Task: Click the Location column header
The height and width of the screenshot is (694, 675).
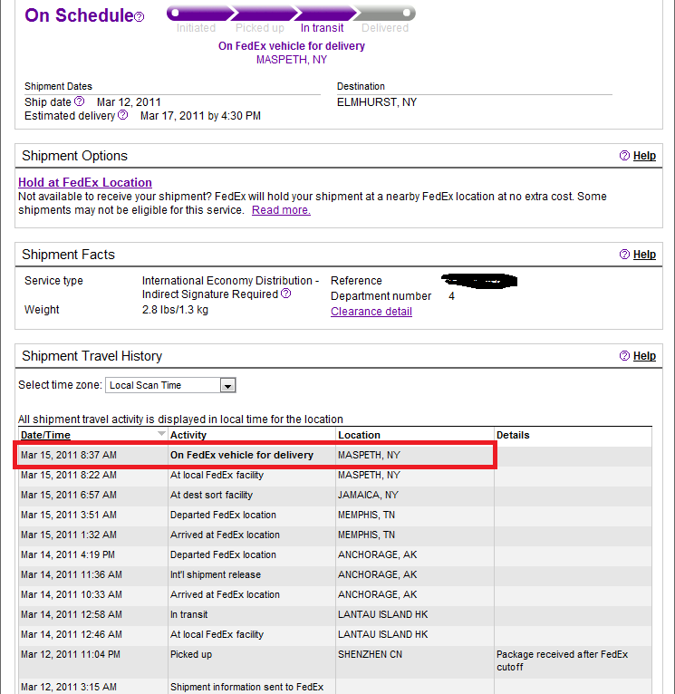Action: (x=359, y=435)
